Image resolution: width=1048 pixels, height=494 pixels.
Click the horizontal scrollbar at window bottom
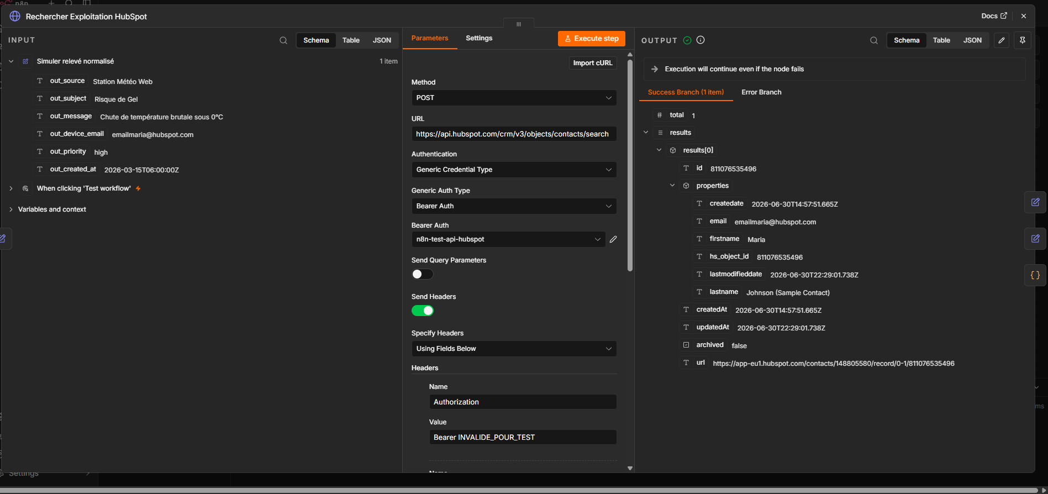pyautogui.click(x=518, y=490)
